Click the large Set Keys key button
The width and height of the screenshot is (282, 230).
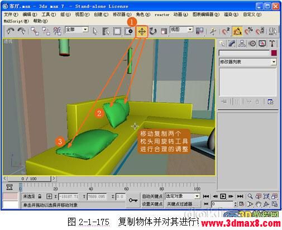tap(133, 200)
